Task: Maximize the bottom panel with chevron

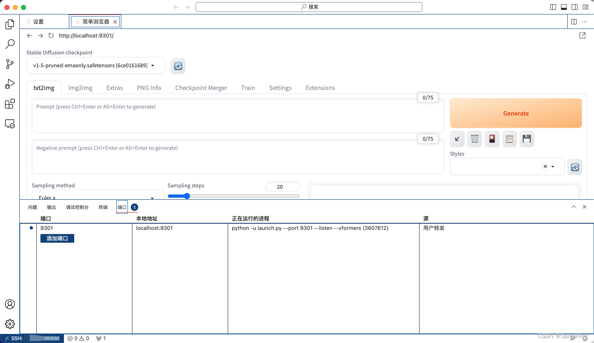Action: (574, 207)
